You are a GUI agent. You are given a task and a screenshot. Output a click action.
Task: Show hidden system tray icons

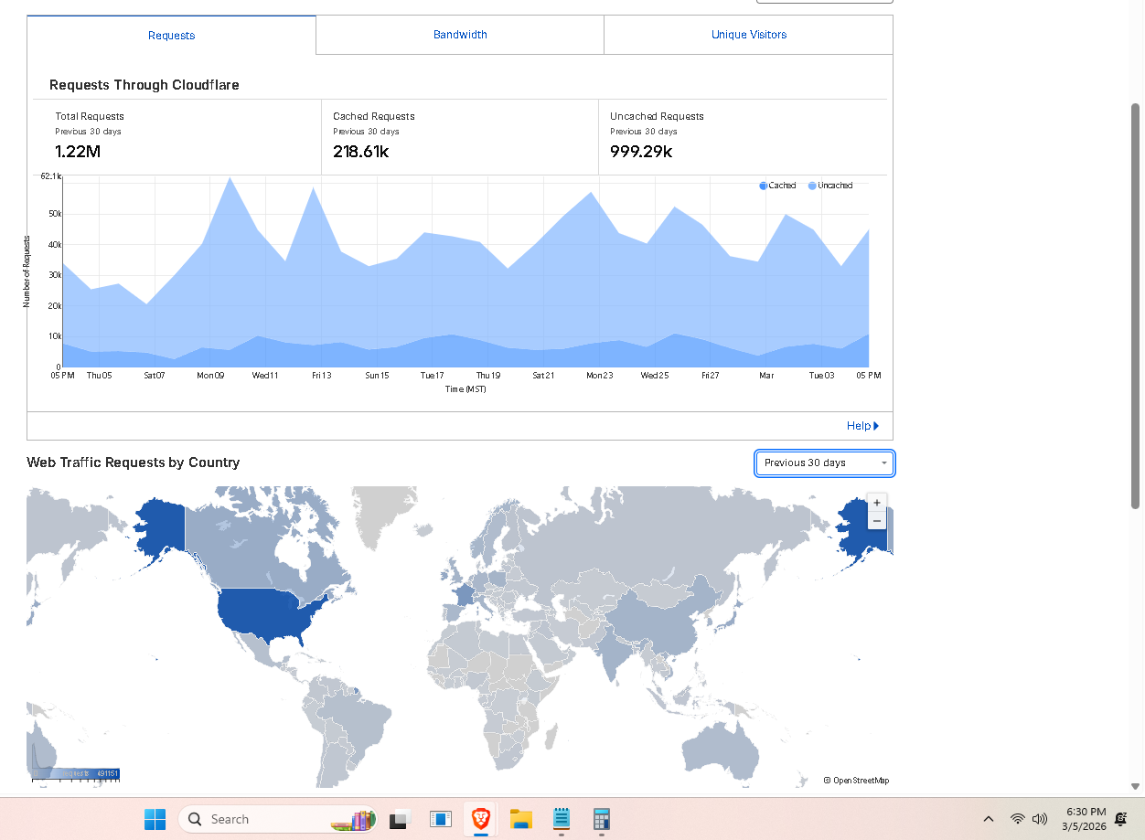point(988,819)
